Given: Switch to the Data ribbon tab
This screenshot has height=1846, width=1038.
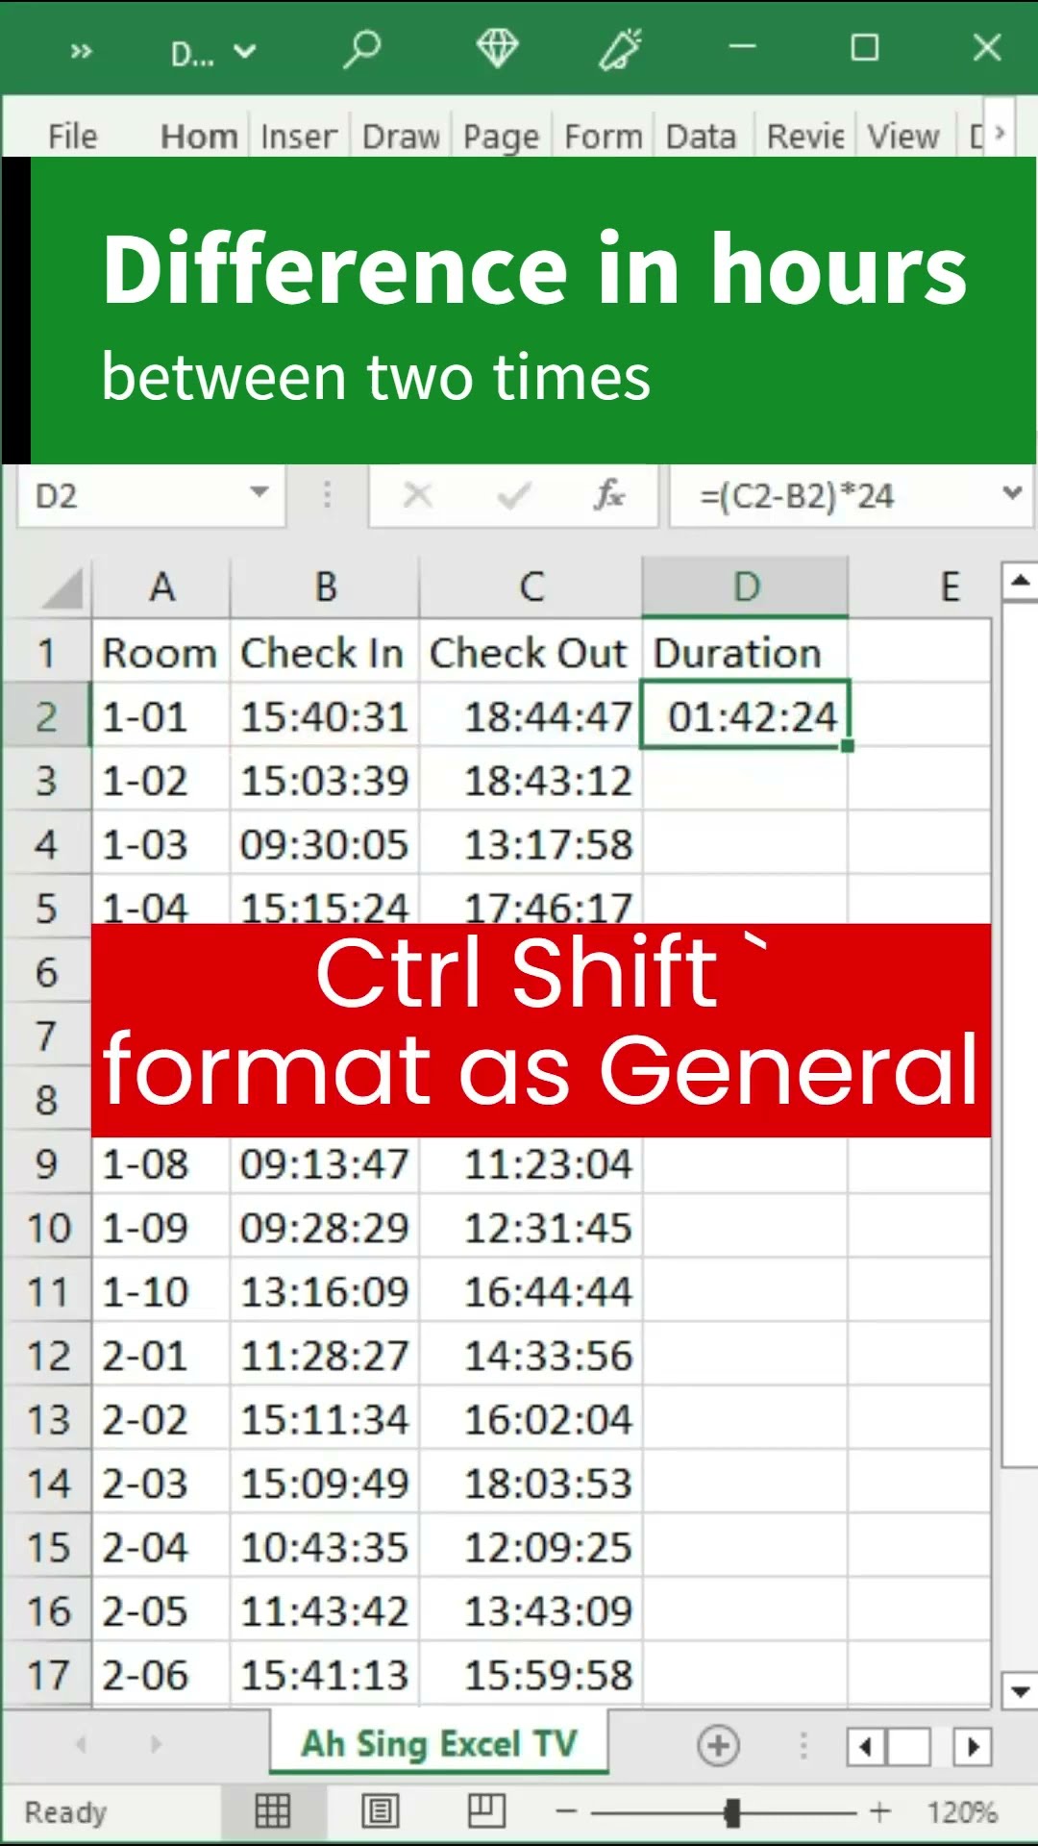Looking at the screenshot, I should click(x=701, y=137).
